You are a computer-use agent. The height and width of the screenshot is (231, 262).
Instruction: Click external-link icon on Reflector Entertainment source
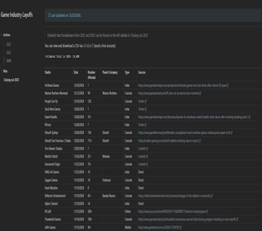(212, 196)
